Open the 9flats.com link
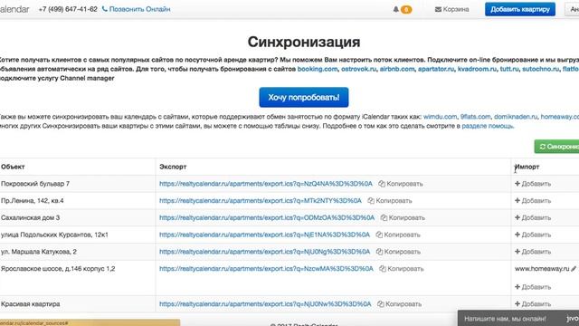The image size is (579, 326). [x=475, y=117]
